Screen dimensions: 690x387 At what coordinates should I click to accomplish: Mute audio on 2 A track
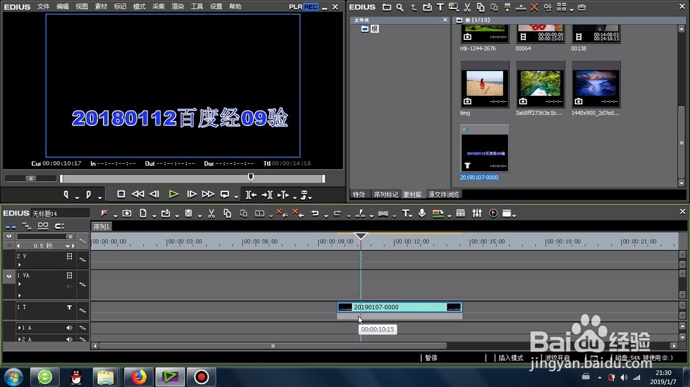(69, 339)
